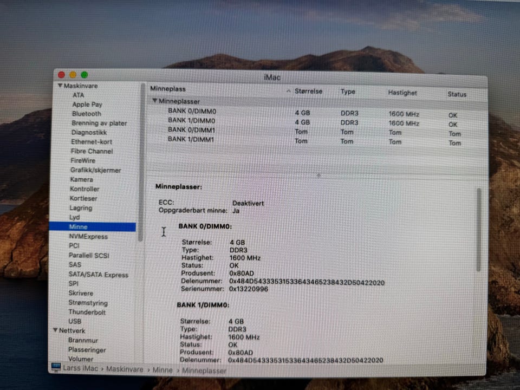Sort by the Størrelse column header
This screenshot has width=520, height=390.
tap(308, 91)
